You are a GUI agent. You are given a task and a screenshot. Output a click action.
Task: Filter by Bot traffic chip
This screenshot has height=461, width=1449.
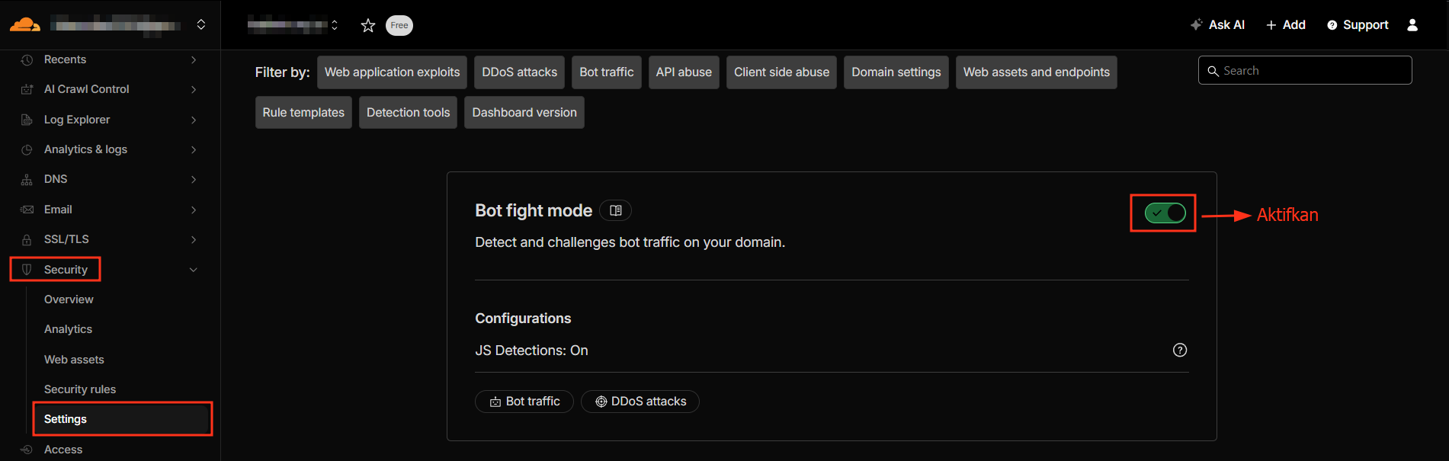pos(607,72)
